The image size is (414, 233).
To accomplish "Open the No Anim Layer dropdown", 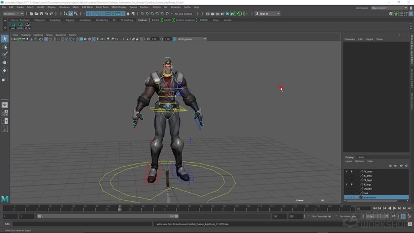I will pos(349,217).
